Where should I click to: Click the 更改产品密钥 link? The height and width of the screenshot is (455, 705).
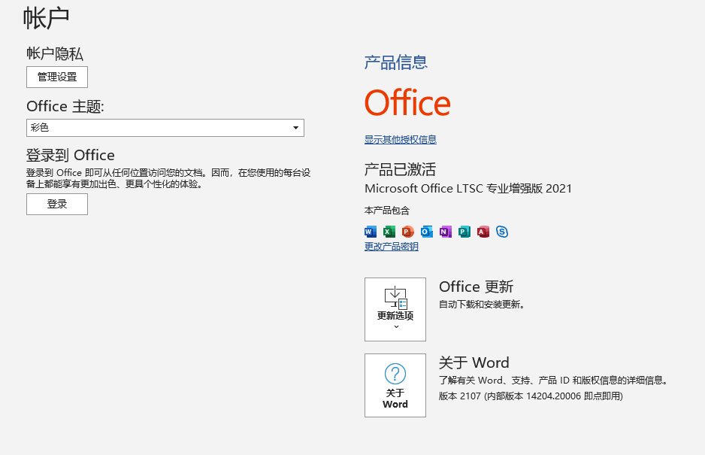(x=392, y=247)
